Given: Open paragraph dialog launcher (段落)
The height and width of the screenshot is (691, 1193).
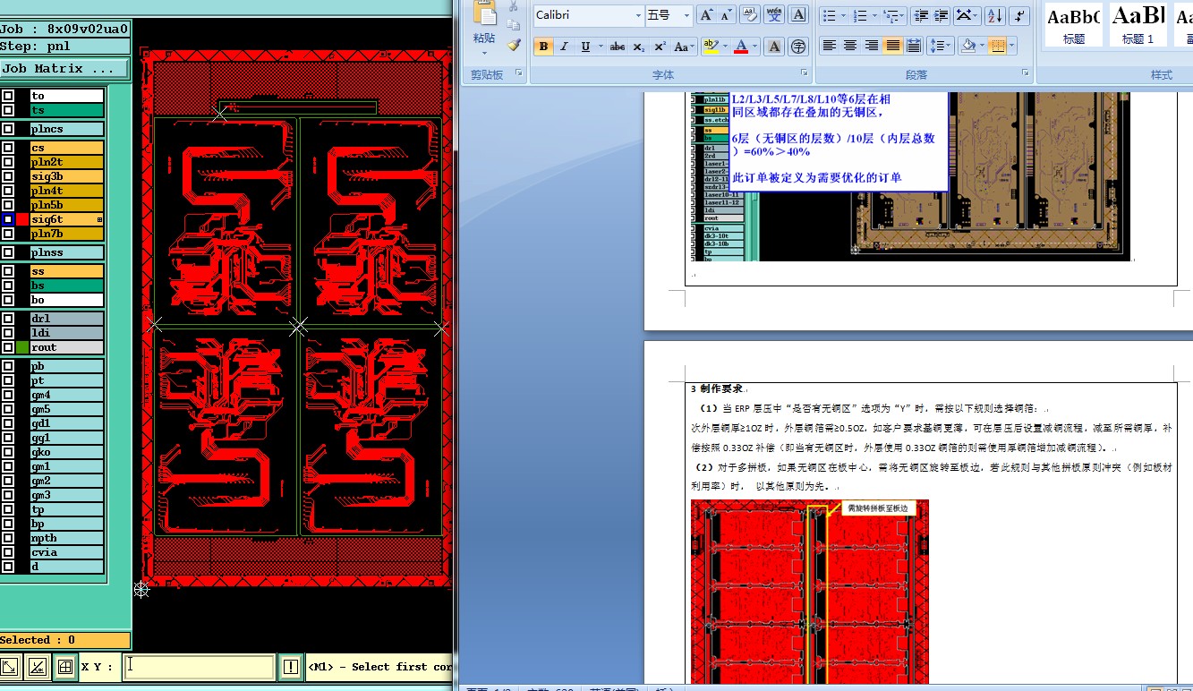Looking at the screenshot, I should (x=1025, y=73).
